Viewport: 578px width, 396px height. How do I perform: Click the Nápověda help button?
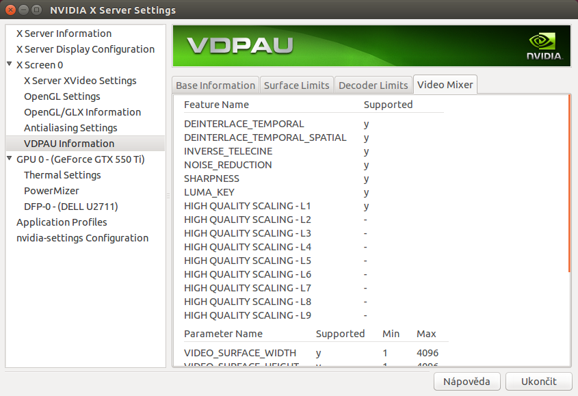467,381
